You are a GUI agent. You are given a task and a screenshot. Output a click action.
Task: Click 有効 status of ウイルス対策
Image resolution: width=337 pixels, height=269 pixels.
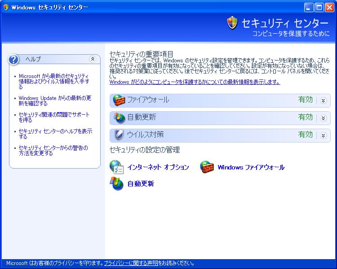coord(305,134)
